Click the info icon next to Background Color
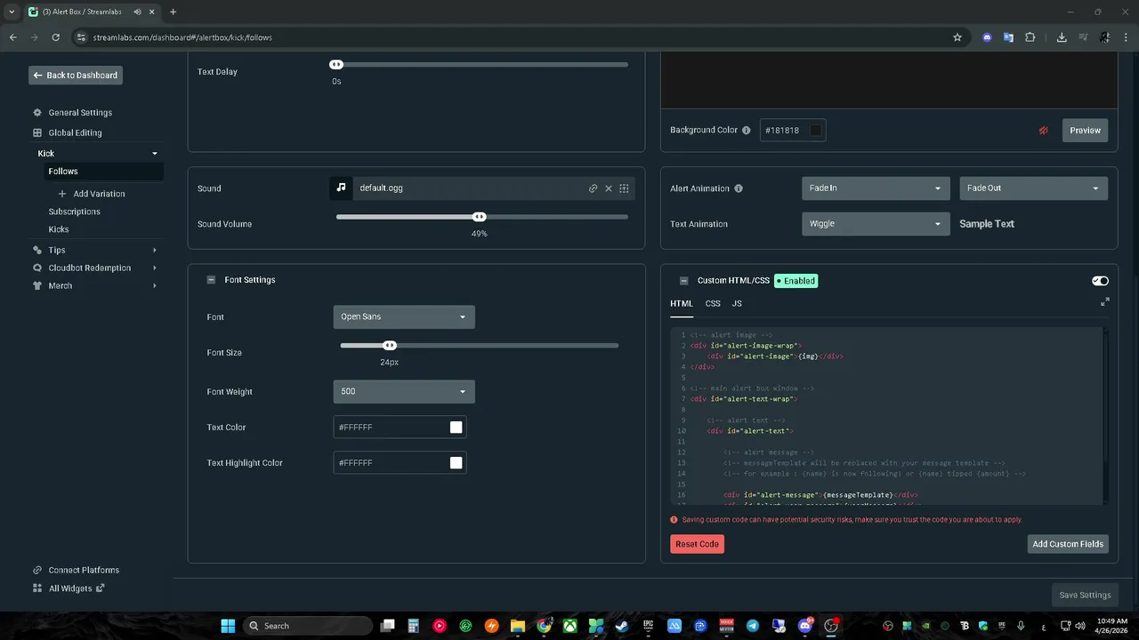Image resolution: width=1139 pixels, height=640 pixels. pyautogui.click(x=746, y=130)
